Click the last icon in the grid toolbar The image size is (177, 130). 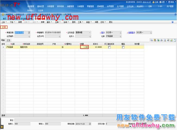[175, 40]
